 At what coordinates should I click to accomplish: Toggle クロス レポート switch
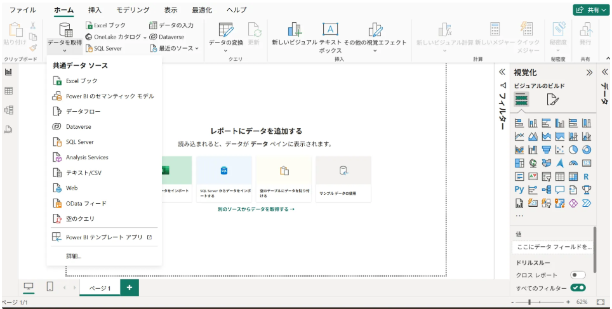[578, 275]
